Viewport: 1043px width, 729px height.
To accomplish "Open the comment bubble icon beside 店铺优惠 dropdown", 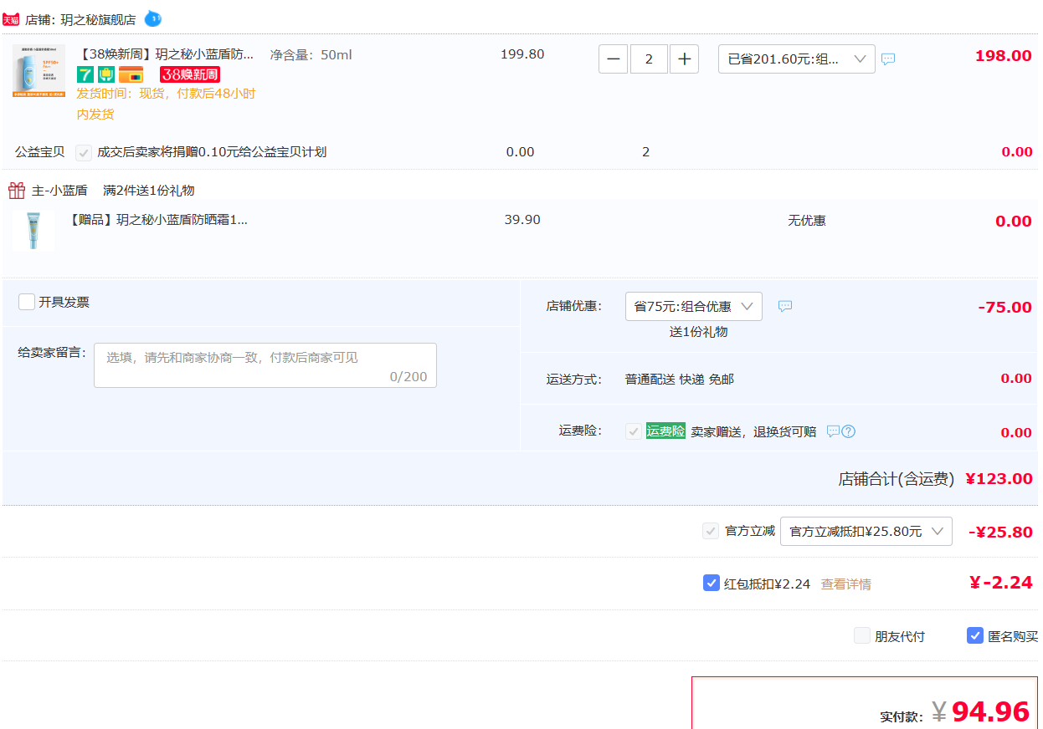I will (785, 306).
